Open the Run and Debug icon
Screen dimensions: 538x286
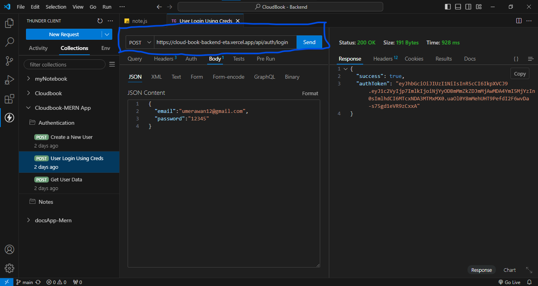point(9,80)
